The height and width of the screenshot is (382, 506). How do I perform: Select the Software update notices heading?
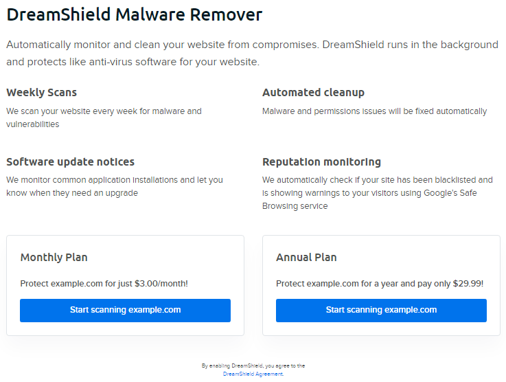pyautogui.click(x=71, y=162)
